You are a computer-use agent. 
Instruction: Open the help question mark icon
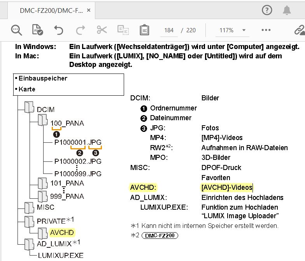pyautogui.click(x=267, y=11)
